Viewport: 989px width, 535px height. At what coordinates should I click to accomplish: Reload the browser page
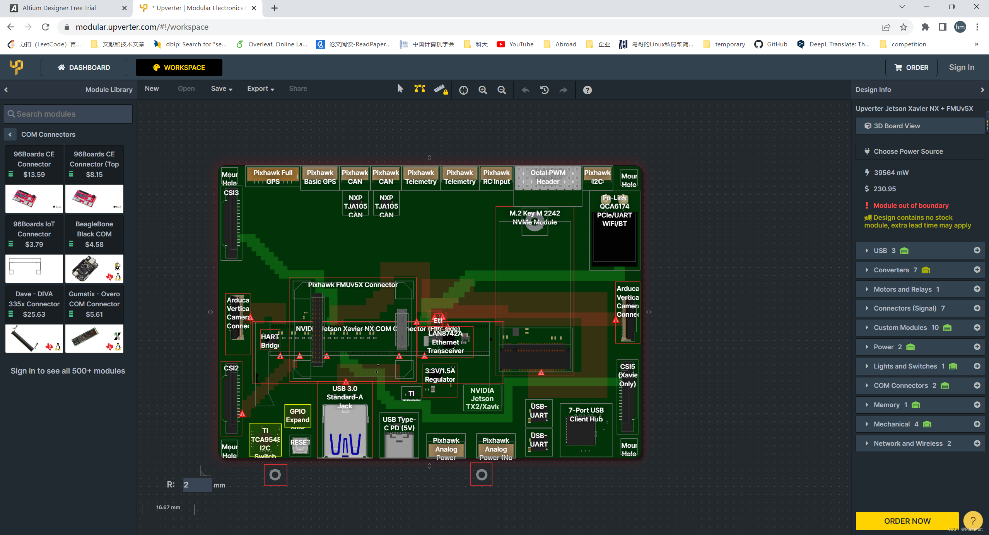pos(46,27)
